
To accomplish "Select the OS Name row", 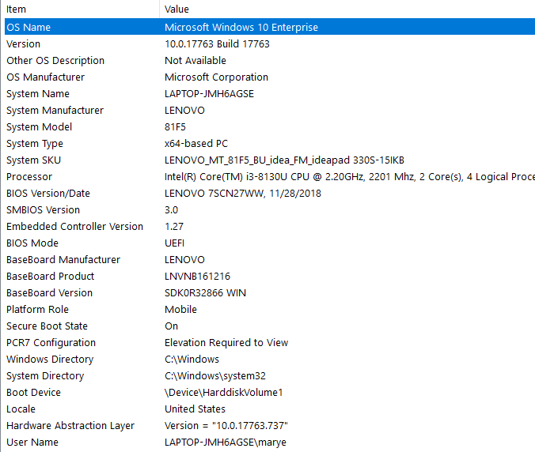I will coord(270,27).
